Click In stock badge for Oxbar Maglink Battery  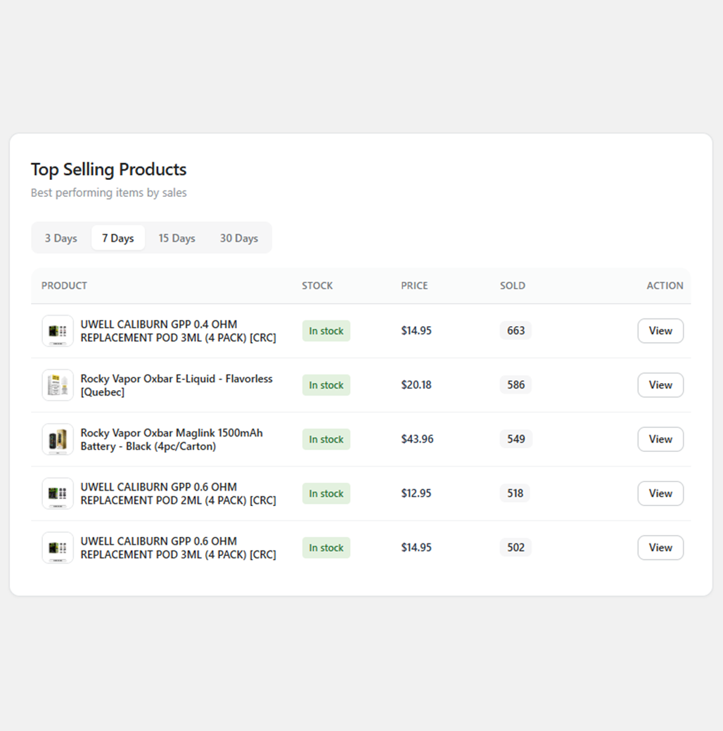pyautogui.click(x=326, y=439)
